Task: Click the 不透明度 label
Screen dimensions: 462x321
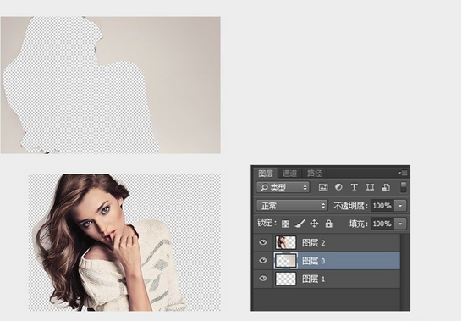Action: [350, 206]
